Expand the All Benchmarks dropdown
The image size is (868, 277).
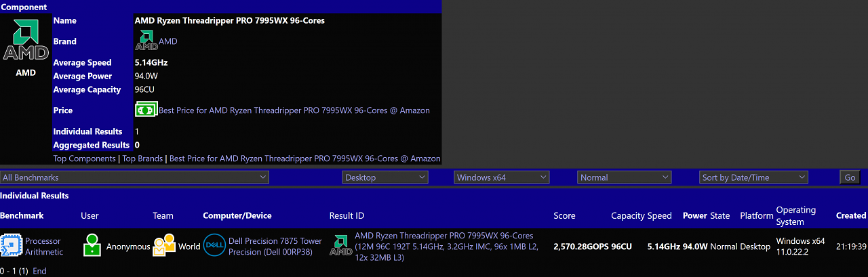(x=135, y=177)
